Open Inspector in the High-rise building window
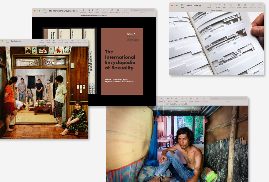The height and width of the screenshot is (182, 269). 162,98
